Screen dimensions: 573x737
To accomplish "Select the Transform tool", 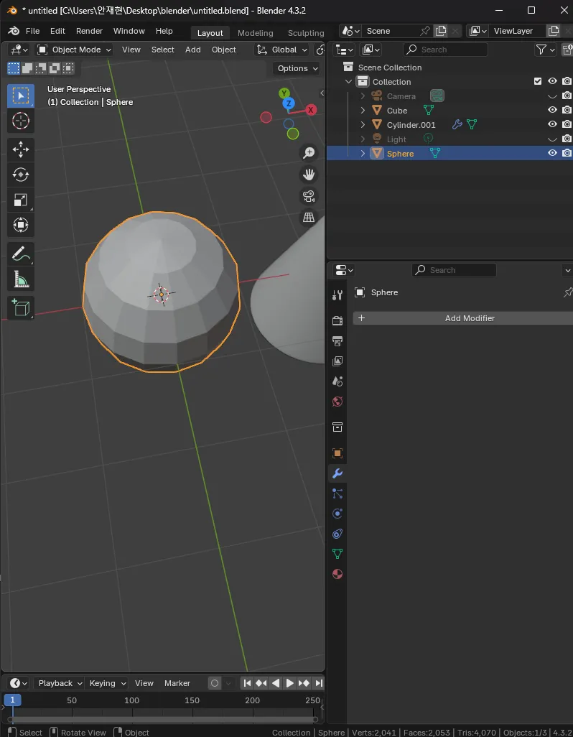I will [x=21, y=225].
